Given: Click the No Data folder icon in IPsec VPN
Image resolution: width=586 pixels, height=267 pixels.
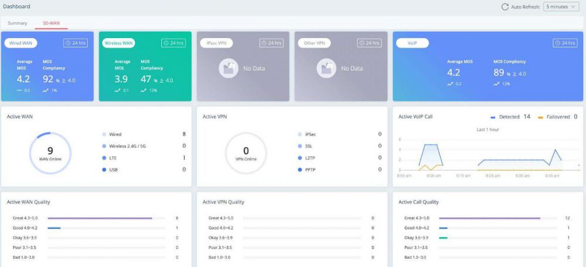Looking at the screenshot, I should [x=229, y=68].
